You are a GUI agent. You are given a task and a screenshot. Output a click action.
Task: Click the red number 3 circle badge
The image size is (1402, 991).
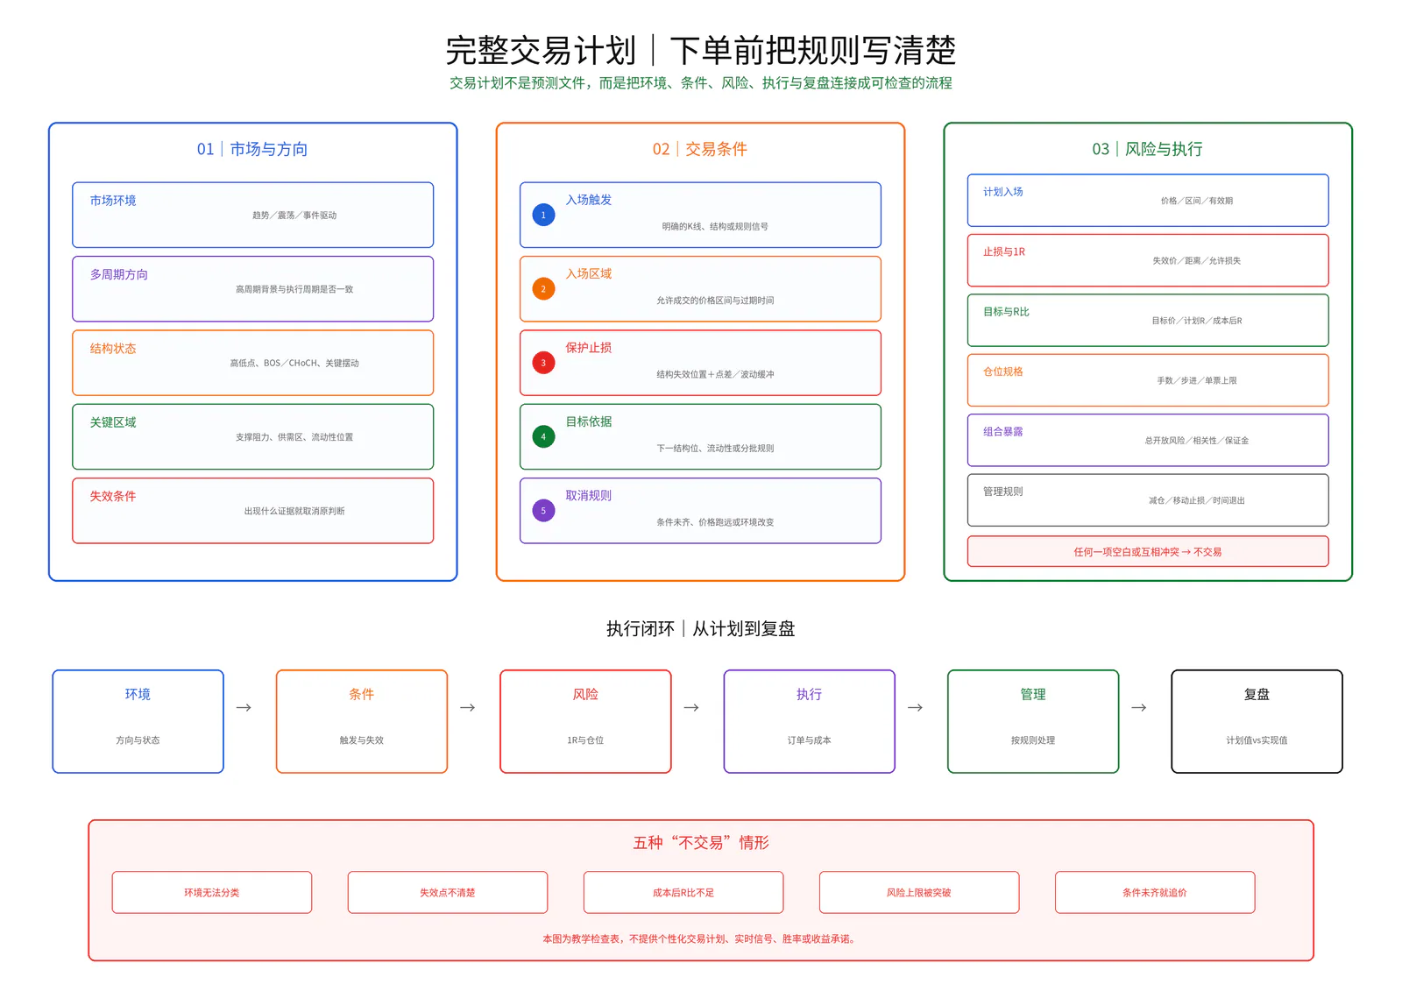coord(543,363)
